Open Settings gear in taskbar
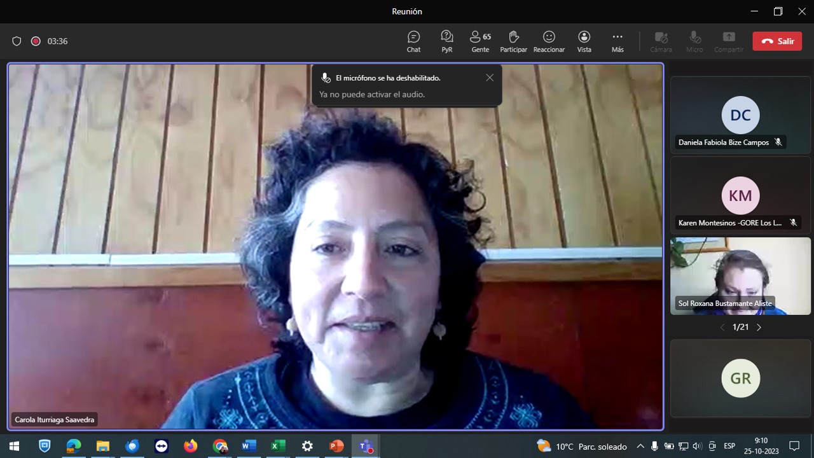Image resolution: width=814 pixels, height=458 pixels. (307, 446)
